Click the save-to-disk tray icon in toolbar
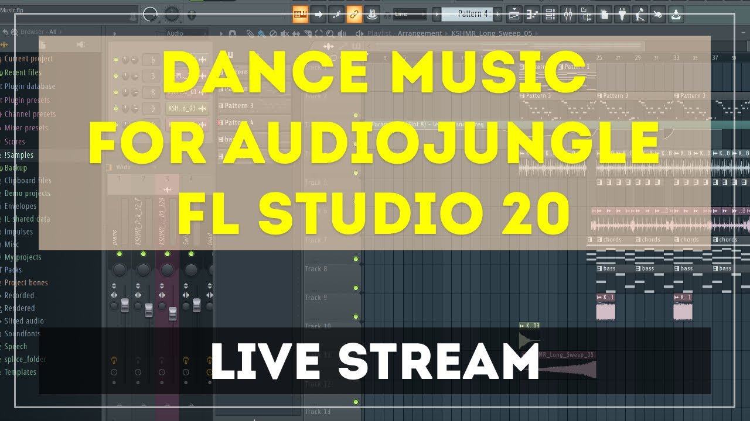750x421 pixels. pyautogui.click(x=676, y=14)
